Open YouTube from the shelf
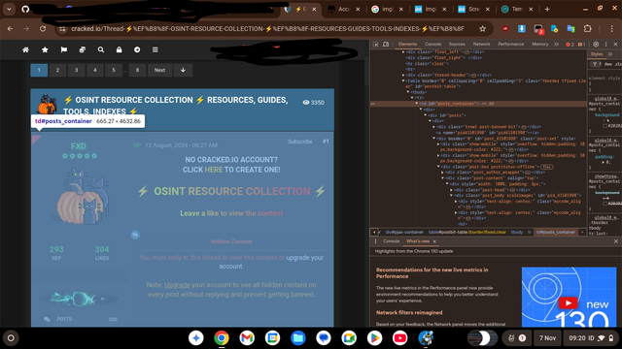The image size is (622, 349). (399, 338)
